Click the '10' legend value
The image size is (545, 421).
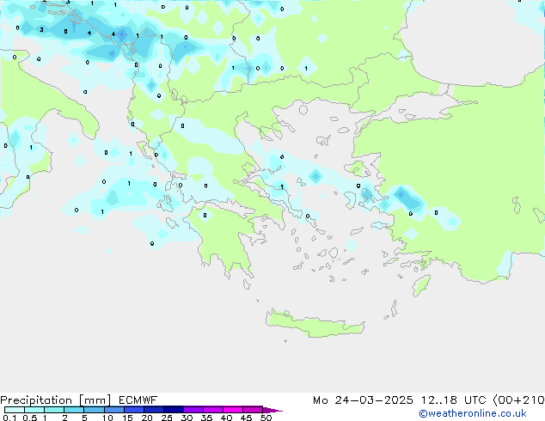107,418
